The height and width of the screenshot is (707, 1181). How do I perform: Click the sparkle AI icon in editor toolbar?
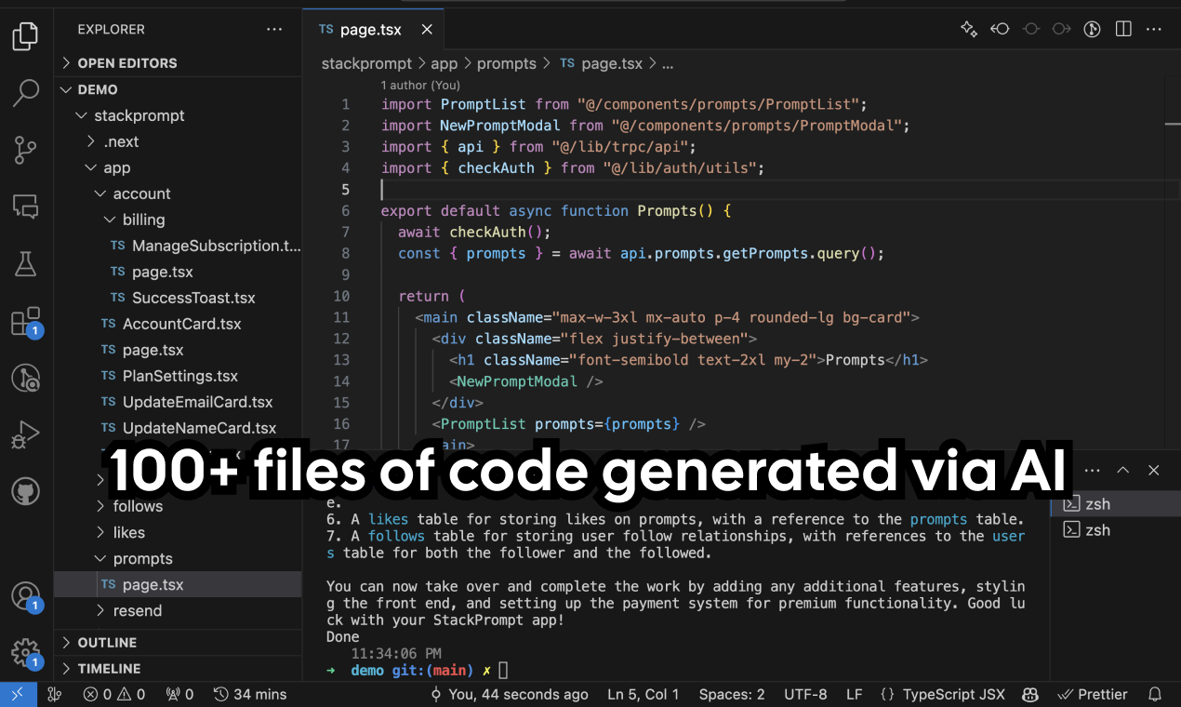click(969, 29)
